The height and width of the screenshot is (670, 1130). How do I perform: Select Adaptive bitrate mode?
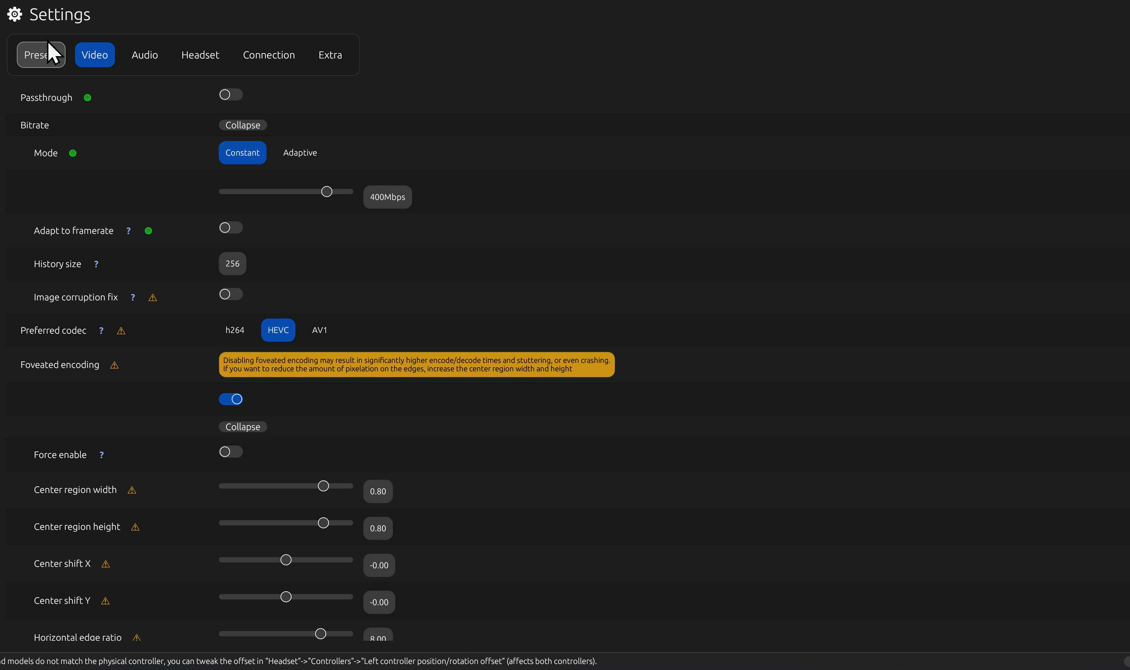click(300, 153)
